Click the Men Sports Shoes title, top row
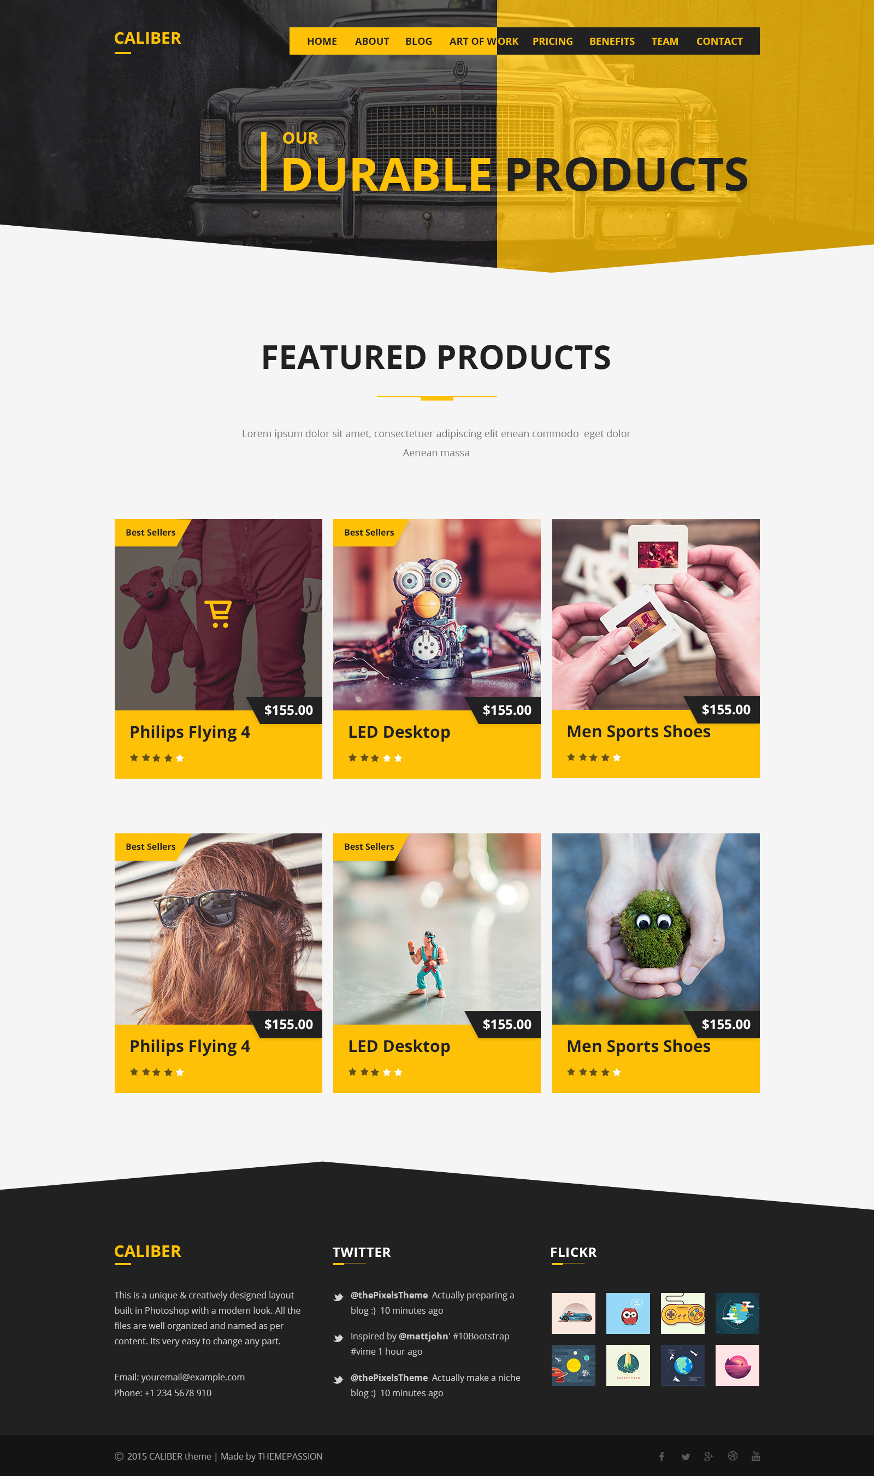This screenshot has width=874, height=1476. click(639, 731)
